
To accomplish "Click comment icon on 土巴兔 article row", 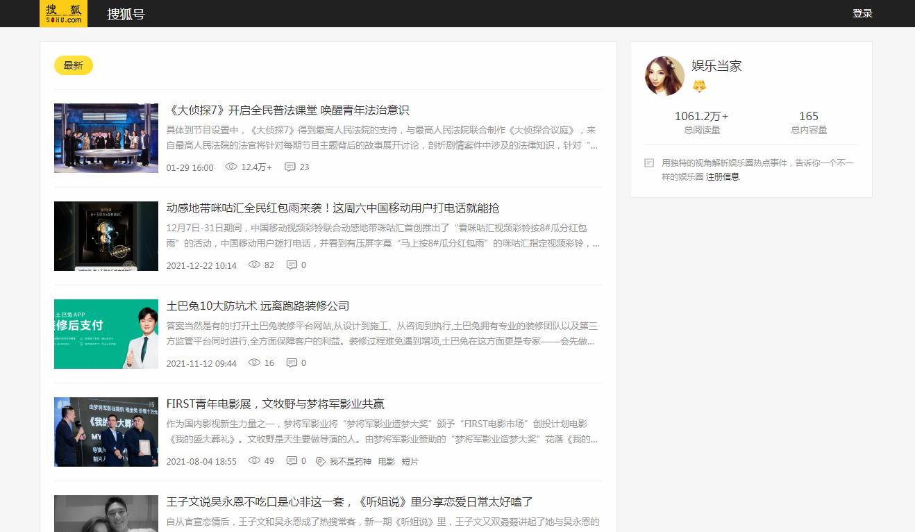I will [x=292, y=363].
